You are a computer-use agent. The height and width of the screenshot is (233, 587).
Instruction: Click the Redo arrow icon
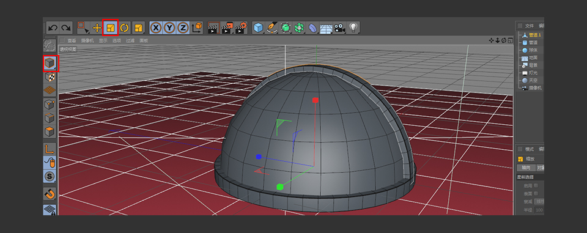click(66, 28)
